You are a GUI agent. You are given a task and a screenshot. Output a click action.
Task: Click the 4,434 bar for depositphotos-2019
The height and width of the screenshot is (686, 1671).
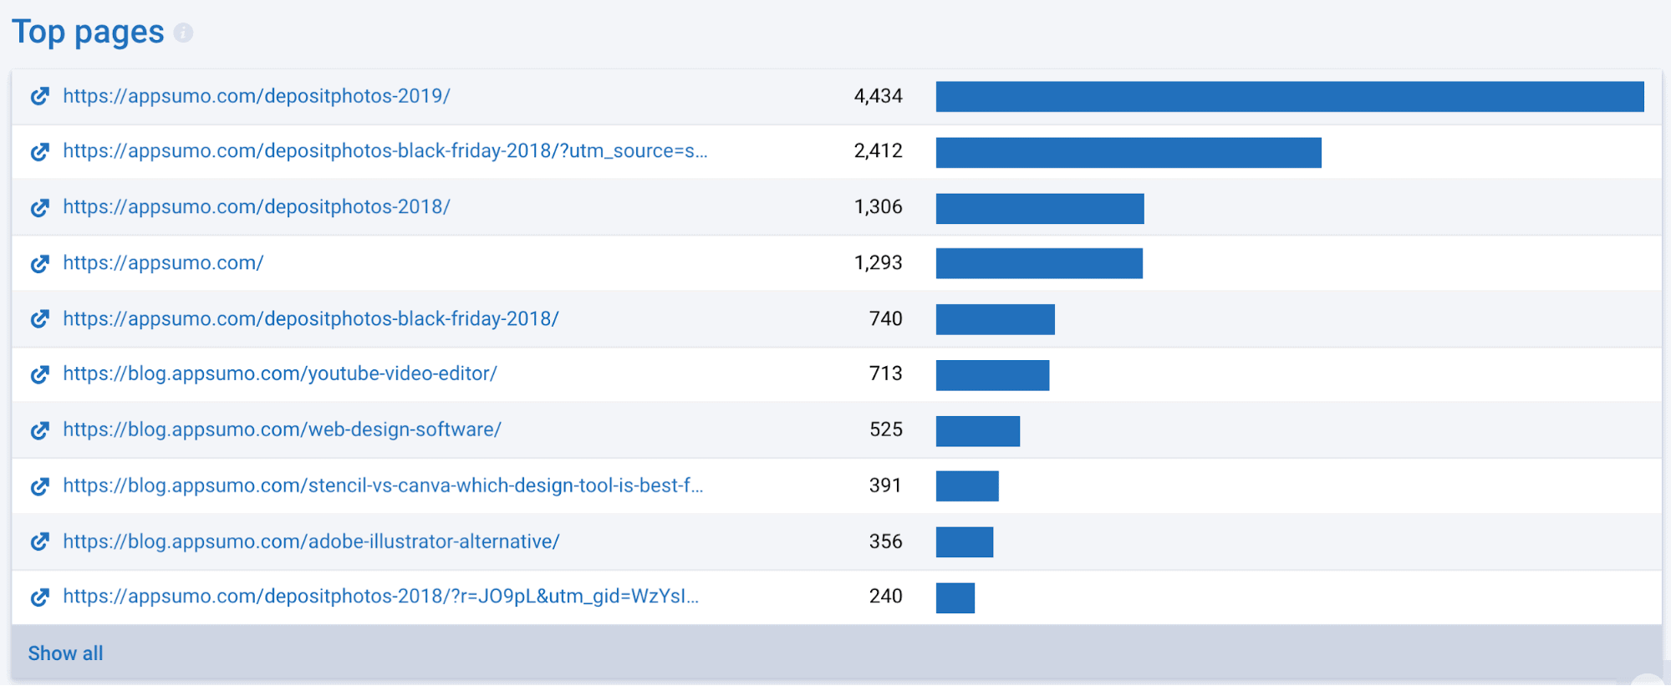[1290, 96]
